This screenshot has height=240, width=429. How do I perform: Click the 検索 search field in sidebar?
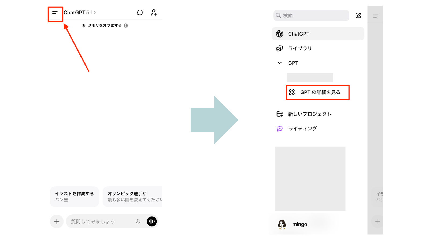pos(311,16)
